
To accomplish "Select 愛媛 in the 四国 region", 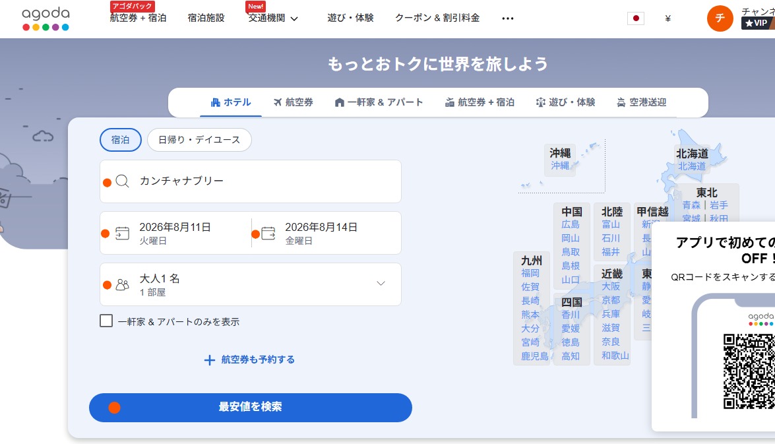I will [x=571, y=329].
